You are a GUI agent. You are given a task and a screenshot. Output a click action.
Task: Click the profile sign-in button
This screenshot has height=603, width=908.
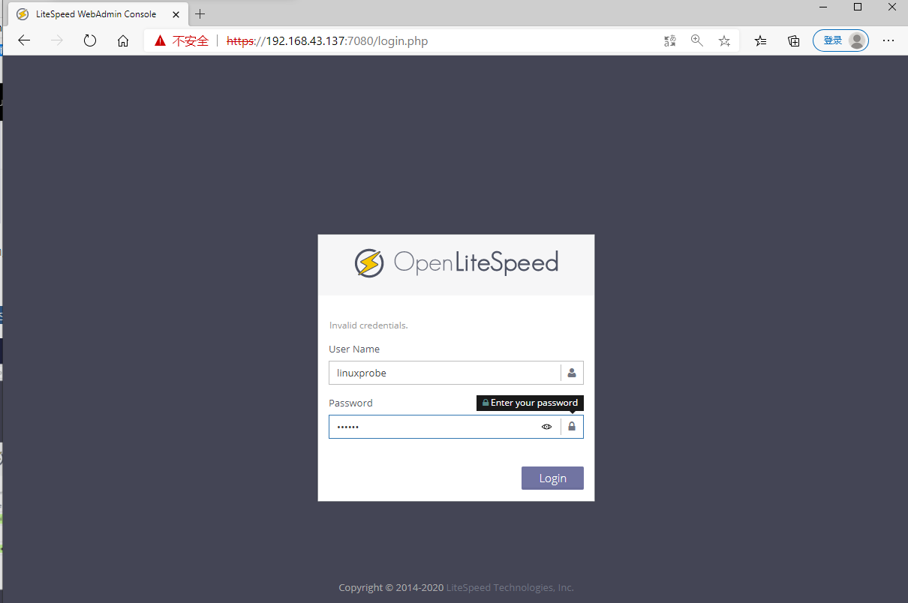coord(840,40)
